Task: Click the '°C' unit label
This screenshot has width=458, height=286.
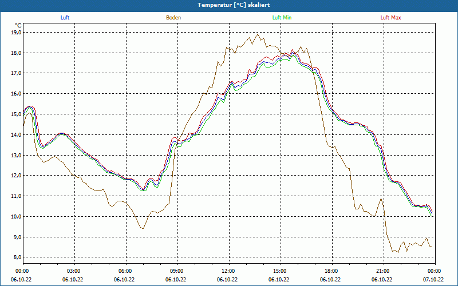Action: coord(18,26)
